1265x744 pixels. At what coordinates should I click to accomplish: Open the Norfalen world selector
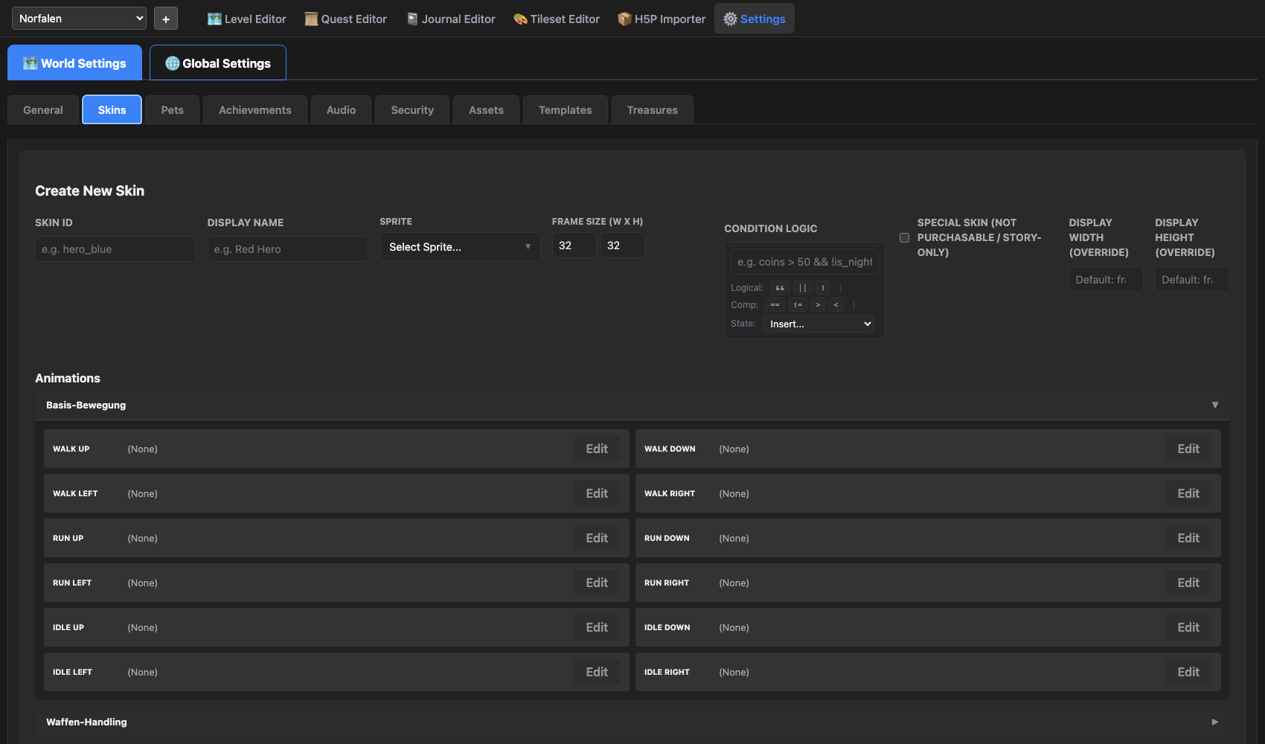pyautogui.click(x=79, y=19)
